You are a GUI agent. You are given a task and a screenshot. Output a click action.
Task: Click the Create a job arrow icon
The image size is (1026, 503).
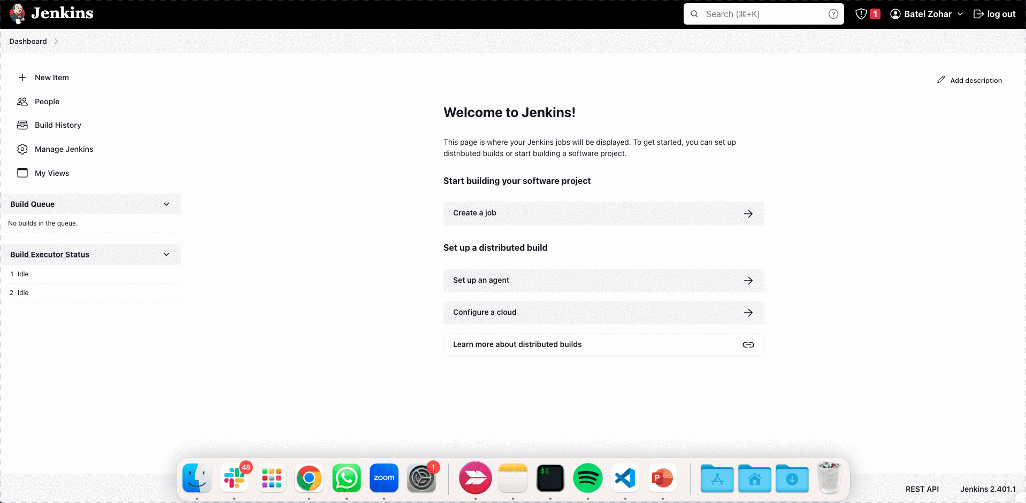(748, 214)
